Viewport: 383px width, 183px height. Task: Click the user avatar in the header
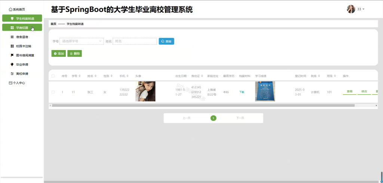tap(351, 9)
